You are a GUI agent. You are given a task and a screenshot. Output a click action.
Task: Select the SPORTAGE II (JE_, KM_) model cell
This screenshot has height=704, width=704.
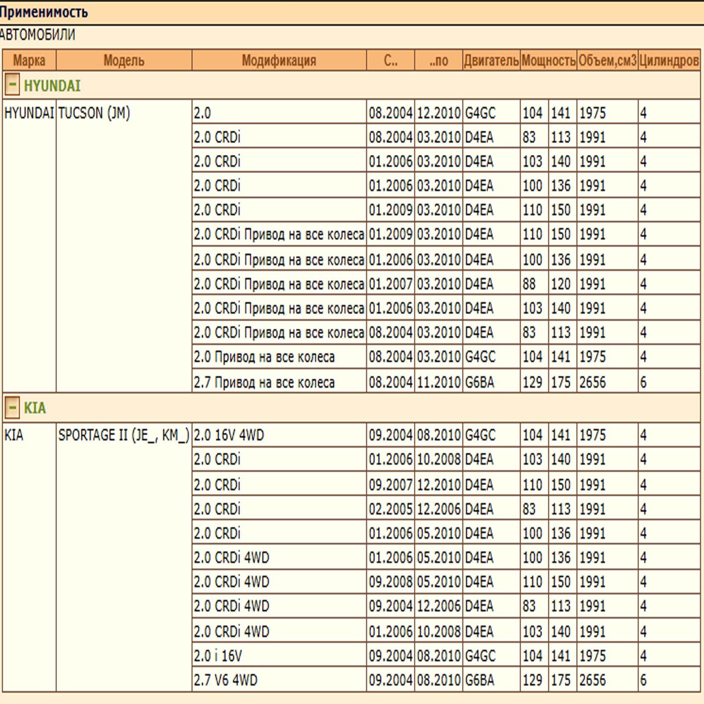[124, 435]
